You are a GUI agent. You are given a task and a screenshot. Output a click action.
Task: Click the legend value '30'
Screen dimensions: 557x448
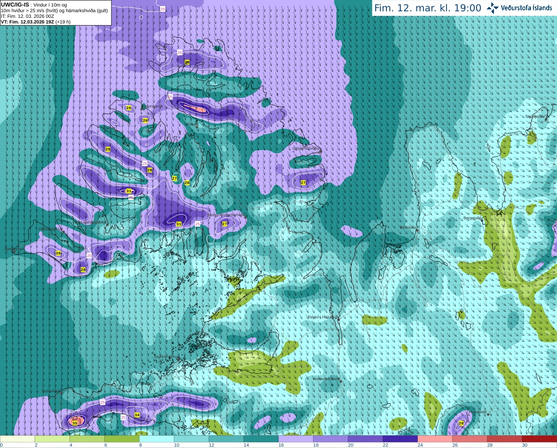click(525, 445)
